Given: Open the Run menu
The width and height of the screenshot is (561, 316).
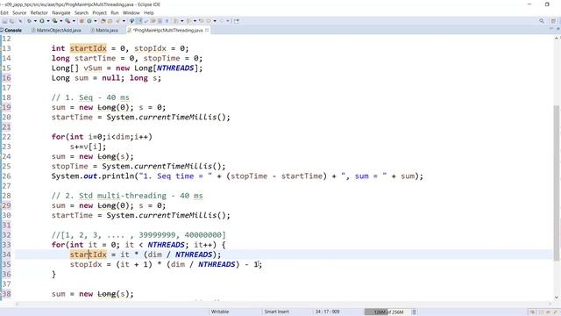Looking at the screenshot, I should click(x=115, y=13).
